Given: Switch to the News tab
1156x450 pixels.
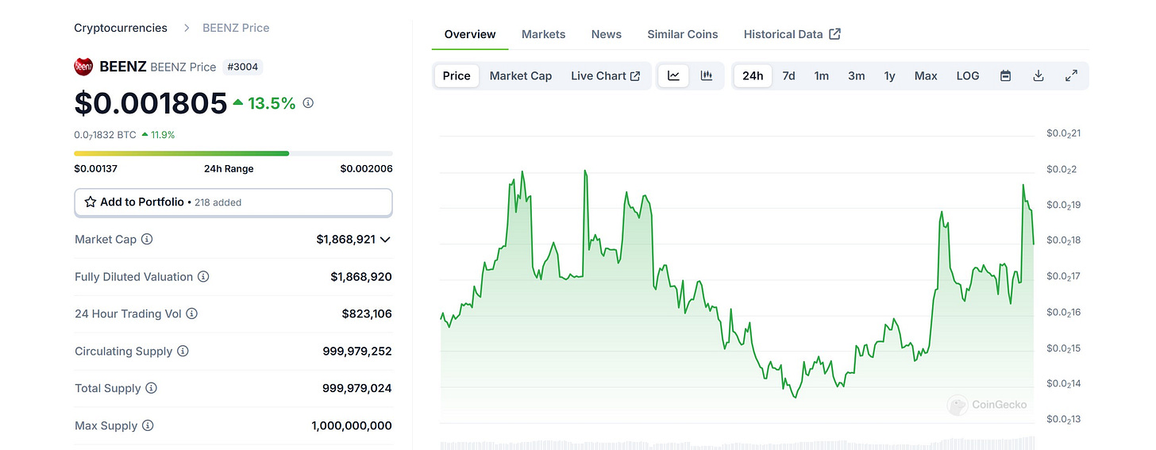Looking at the screenshot, I should click(x=607, y=34).
